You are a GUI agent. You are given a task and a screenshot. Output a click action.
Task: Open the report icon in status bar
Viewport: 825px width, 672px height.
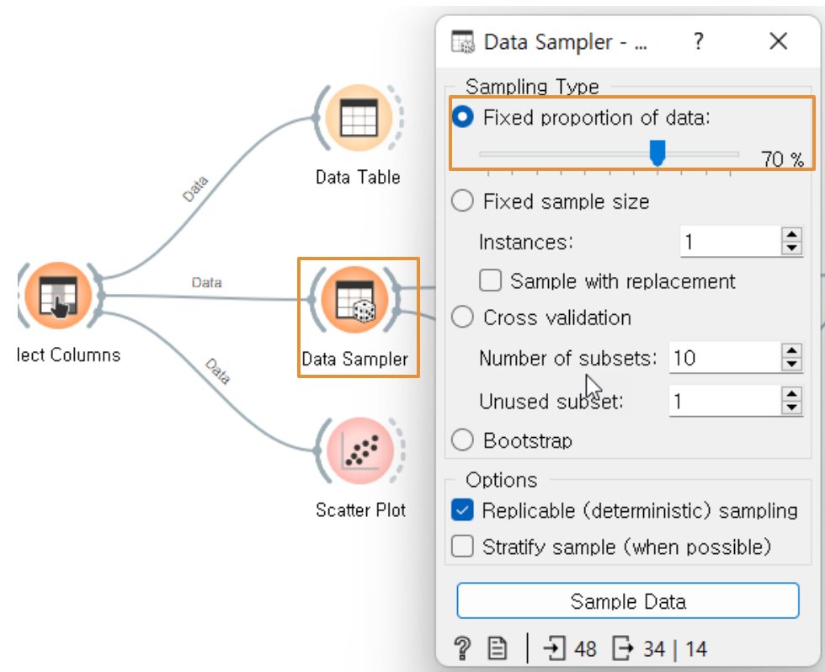[497, 648]
